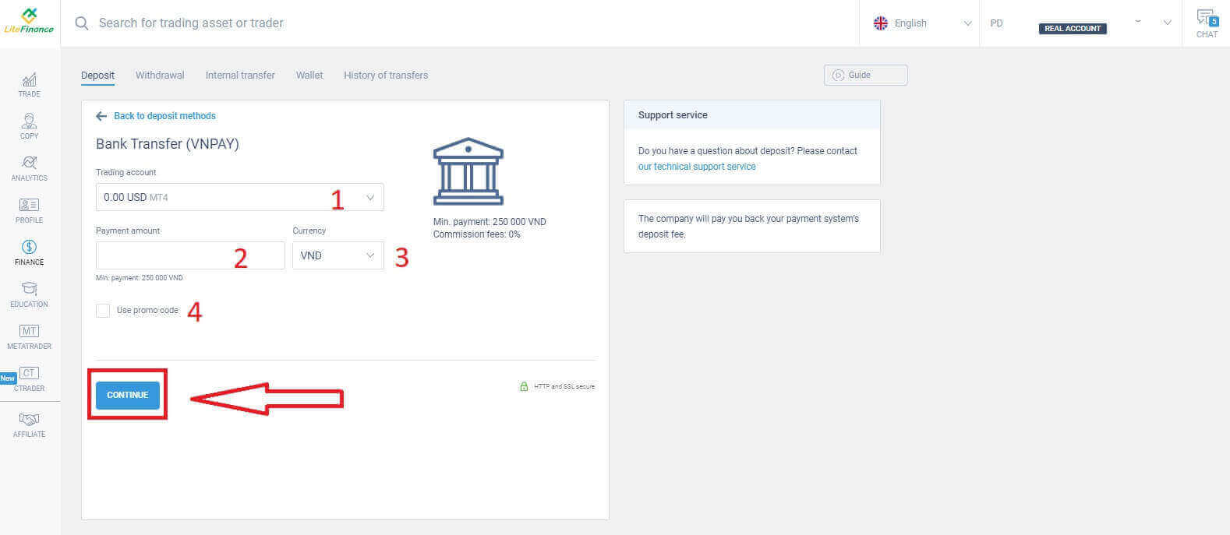Expand the Trading account dropdown
The width and height of the screenshot is (1230, 535).
point(239,197)
